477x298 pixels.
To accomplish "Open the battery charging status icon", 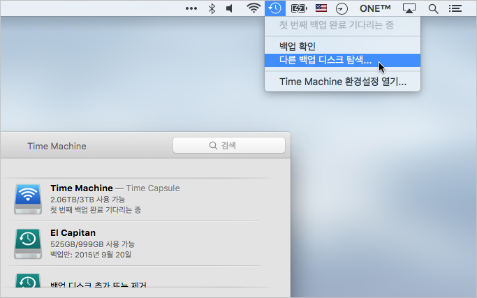I will (x=299, y=8).
